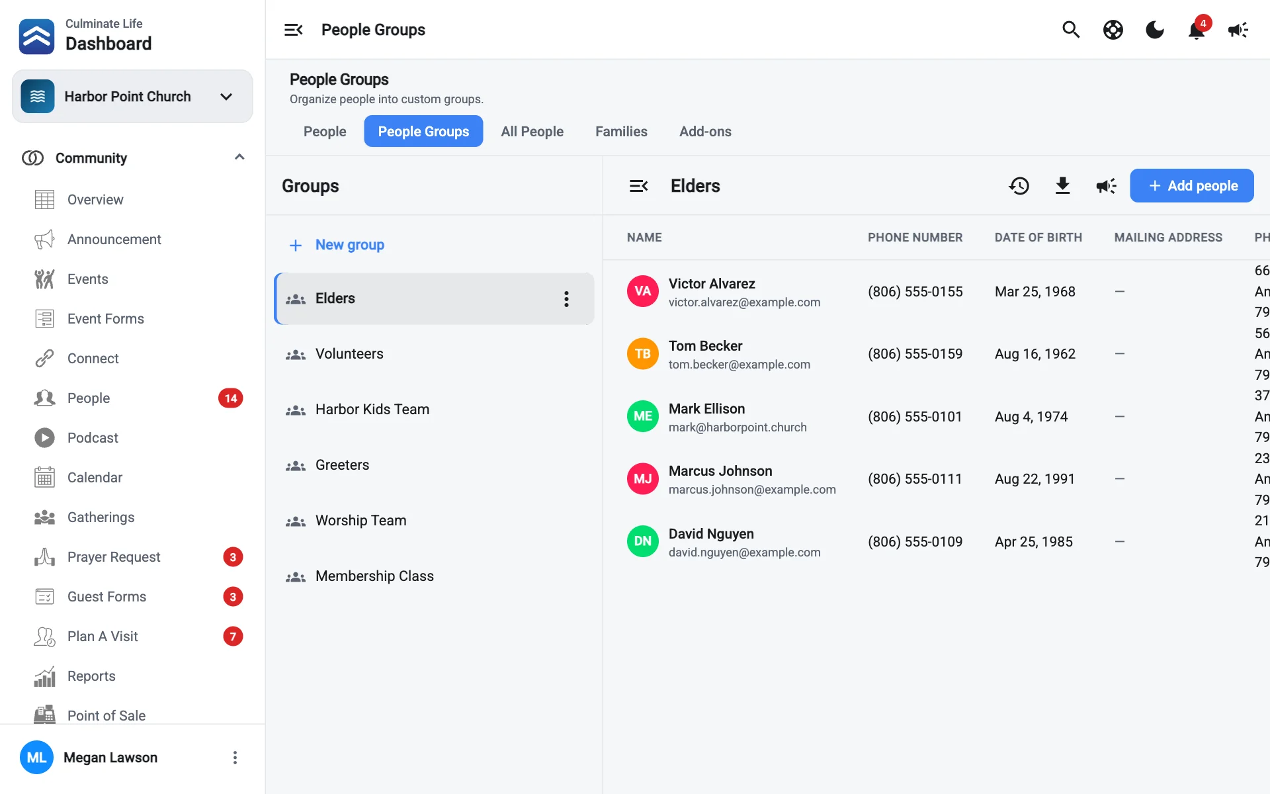The image size is (1270, 794).
Task: Open notifications bell with 4 badge
Action: (1198, 28)
